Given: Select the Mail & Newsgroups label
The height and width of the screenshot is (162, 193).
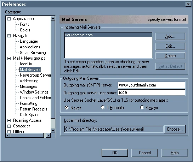Looking at the screenshot, I should [x=29, y=58].
